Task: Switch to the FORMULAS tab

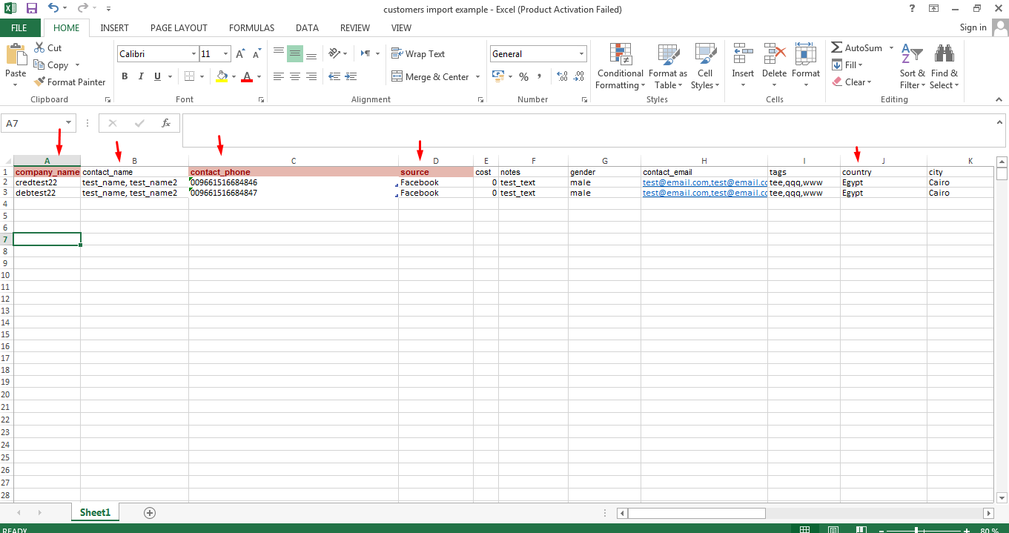Action: pos(251,28)
